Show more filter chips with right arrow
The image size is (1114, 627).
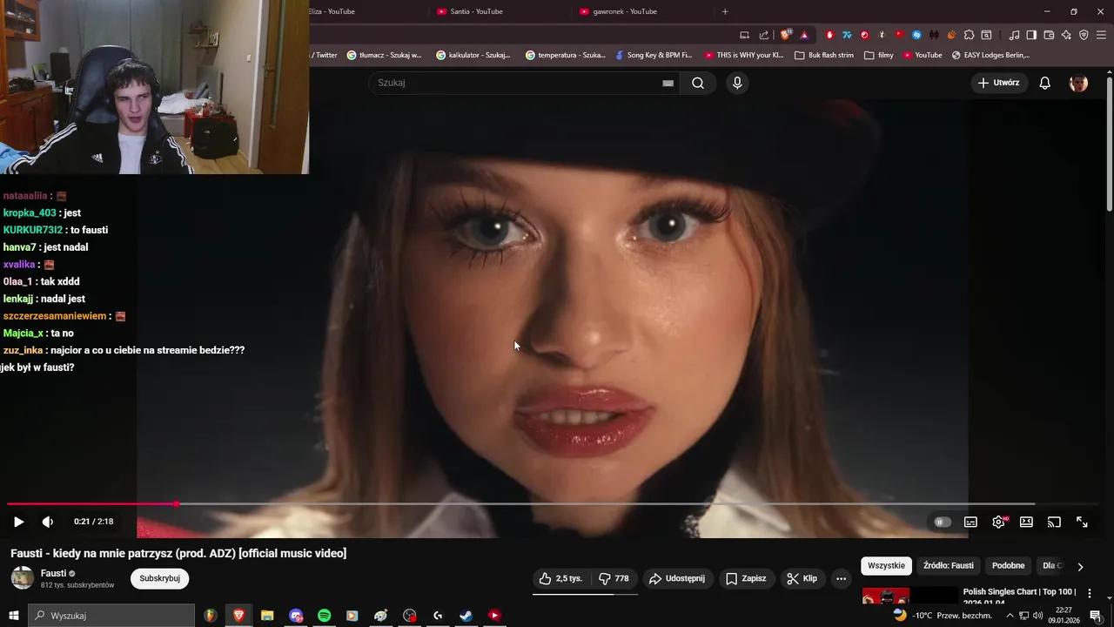(x=1080, y=566)
